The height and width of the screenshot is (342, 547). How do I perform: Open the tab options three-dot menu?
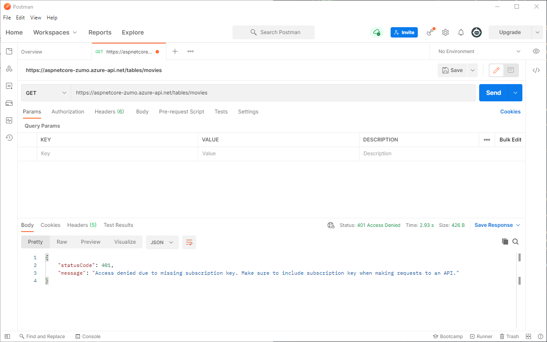191,51
